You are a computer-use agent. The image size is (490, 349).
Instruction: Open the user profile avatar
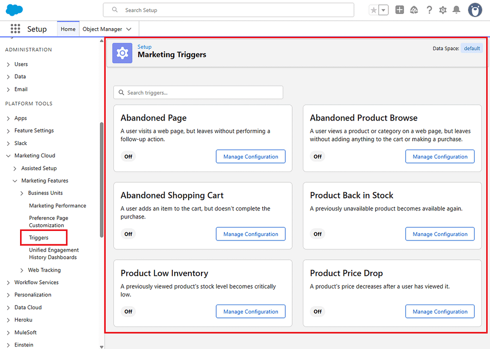(475, 10)
